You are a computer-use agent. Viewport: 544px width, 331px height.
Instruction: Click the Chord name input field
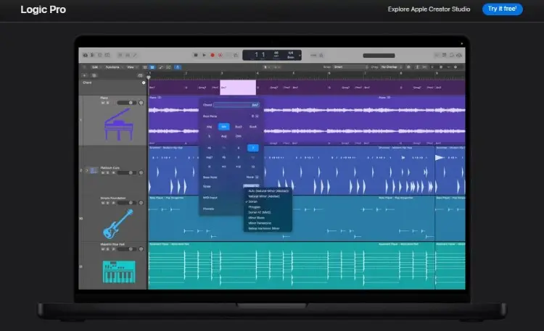[236, 105]
